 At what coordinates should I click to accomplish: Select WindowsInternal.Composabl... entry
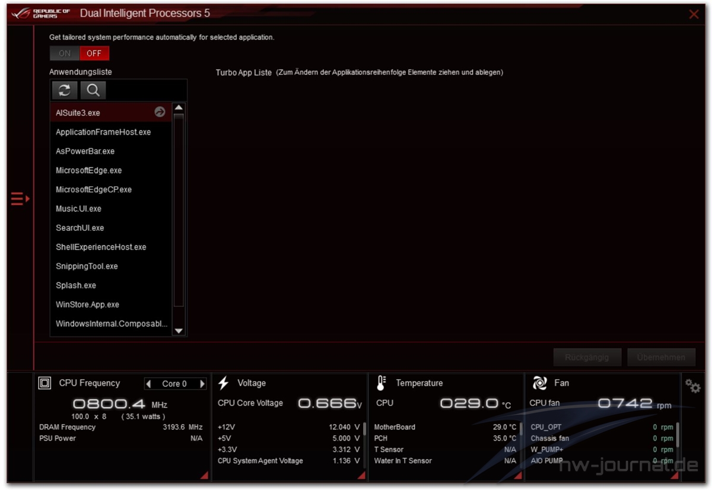(111, 324)
